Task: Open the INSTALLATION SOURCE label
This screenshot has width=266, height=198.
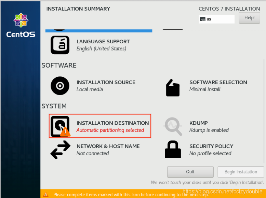Action: (x=106, y=82)
